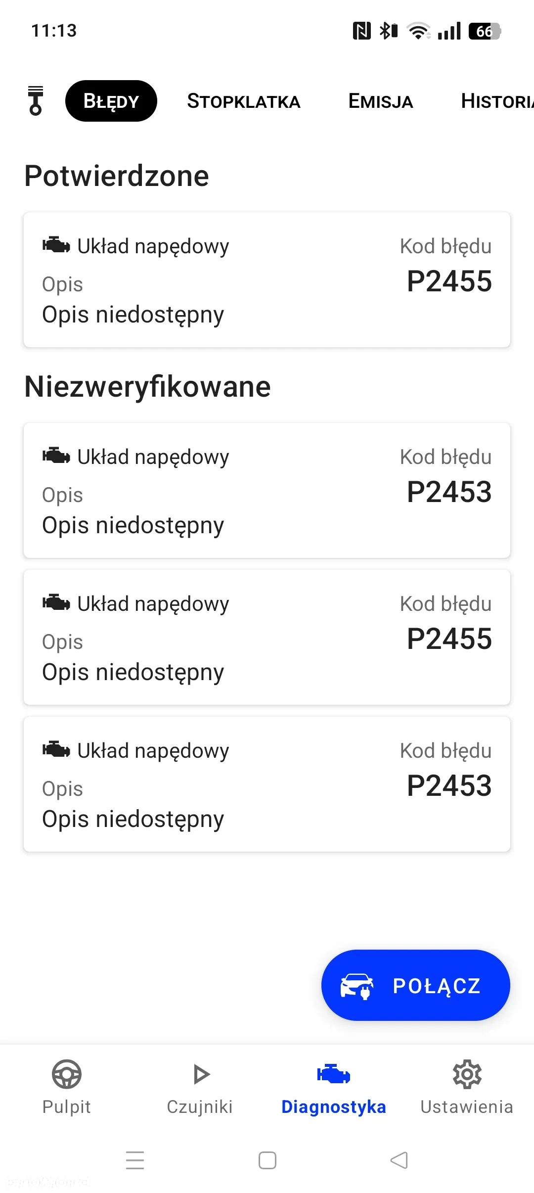Tap the Android recent apps menu icon

[x=135, y=1160]
